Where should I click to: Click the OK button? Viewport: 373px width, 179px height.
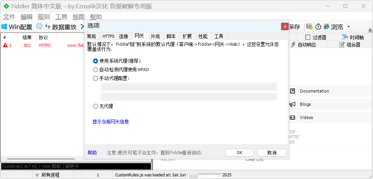(x=239, y=153)
